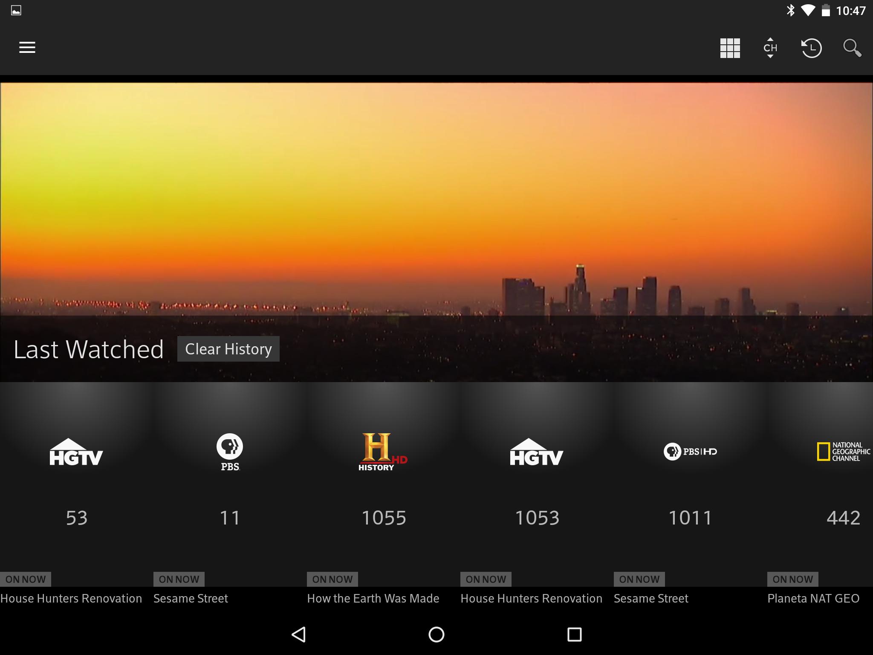873x655 pixels.
Task: Open House Hunters Renovation on channel 1053
Action: pos(532,598)
